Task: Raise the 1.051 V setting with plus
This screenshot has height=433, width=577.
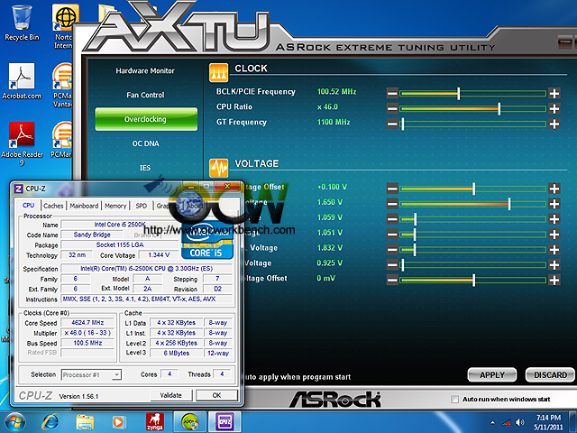Action: 554,235
